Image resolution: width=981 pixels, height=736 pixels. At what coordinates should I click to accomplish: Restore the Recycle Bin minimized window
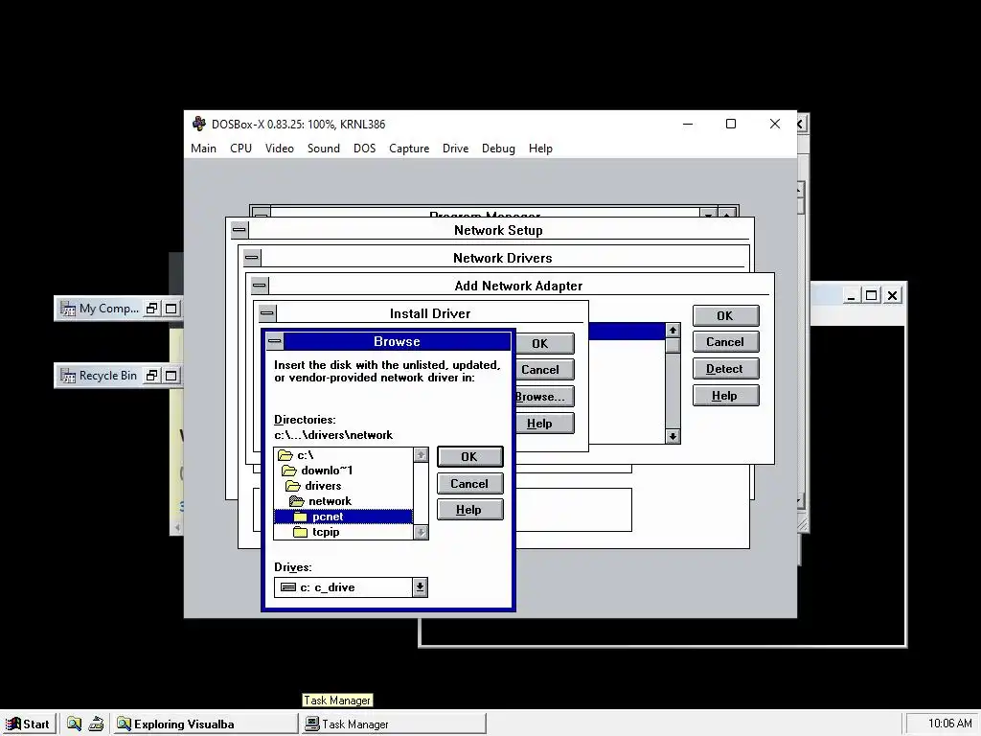(x=151, y=376)
